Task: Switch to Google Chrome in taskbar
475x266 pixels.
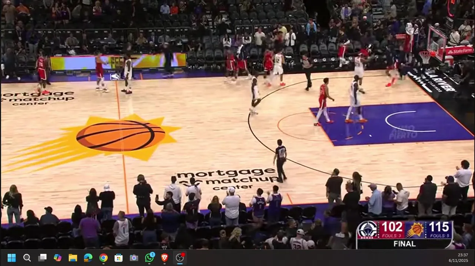Action: click(103, 258)
